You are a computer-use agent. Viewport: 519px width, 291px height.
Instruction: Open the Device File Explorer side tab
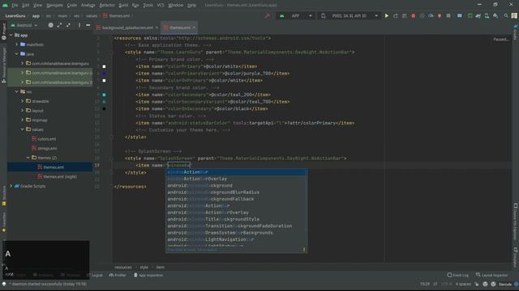(x=516, y=221)
